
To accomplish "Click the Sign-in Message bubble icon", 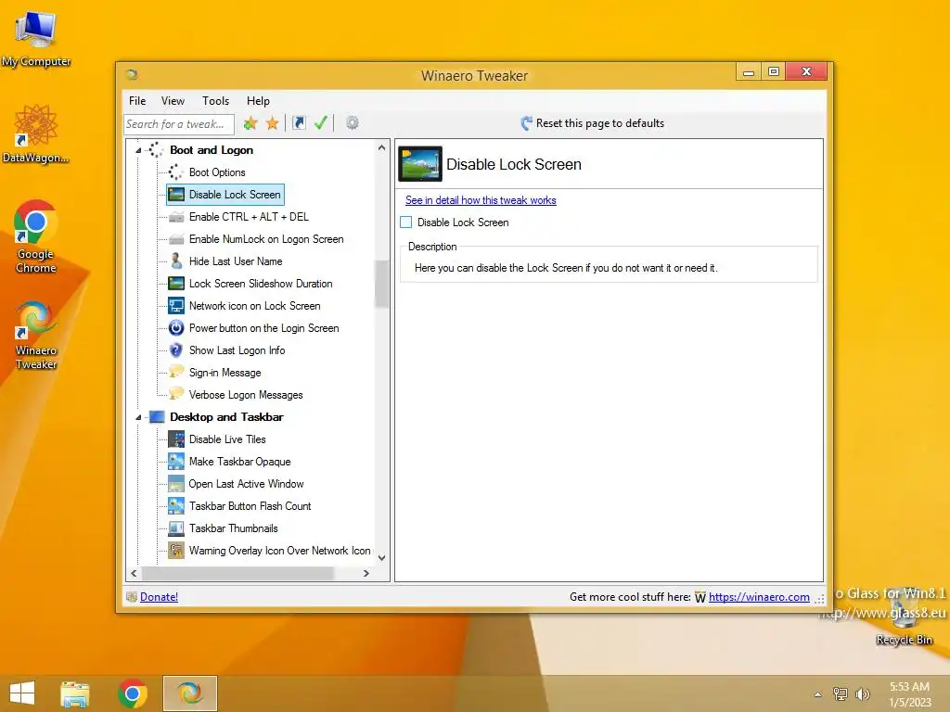I will (176, 372).
